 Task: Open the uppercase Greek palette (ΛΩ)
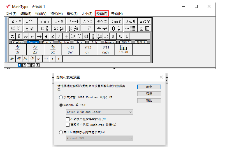pos(145,21)
